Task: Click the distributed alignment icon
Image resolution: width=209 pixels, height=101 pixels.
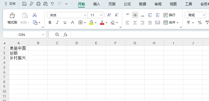Action: coord(158,23)
